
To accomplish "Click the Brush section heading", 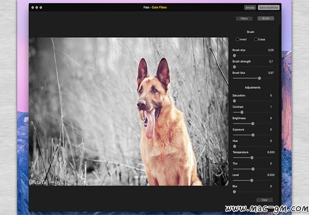I will tap(250, 32).
